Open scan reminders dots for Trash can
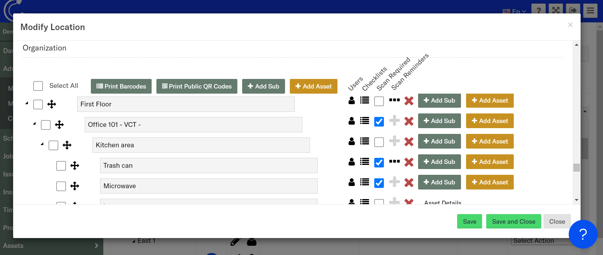This screenshot has width=603, height=255. 394,161
